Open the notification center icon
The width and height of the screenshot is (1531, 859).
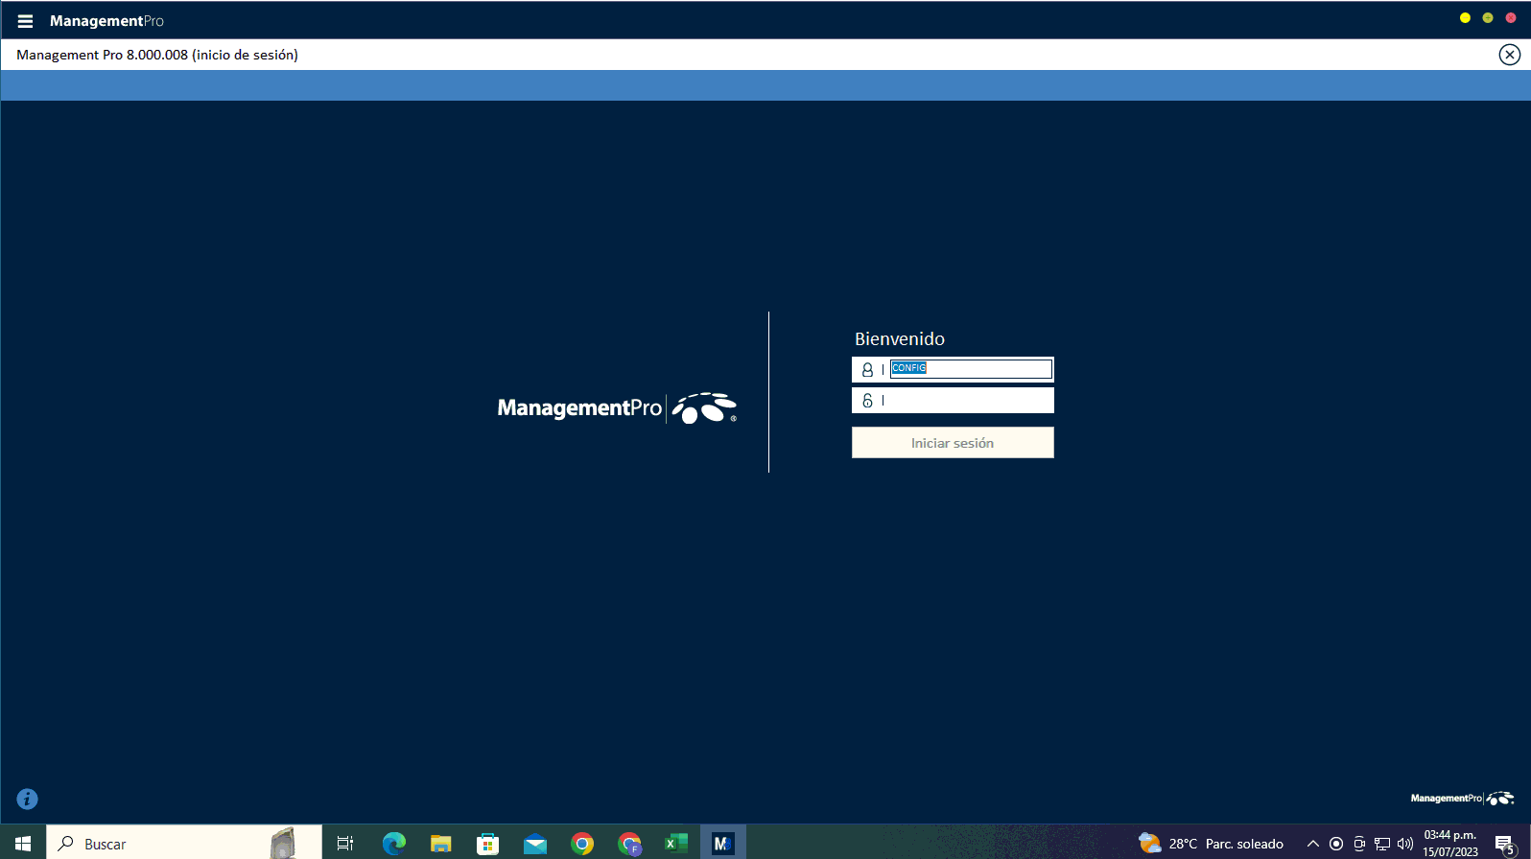pyautogui.click(x=1504, y=844)
